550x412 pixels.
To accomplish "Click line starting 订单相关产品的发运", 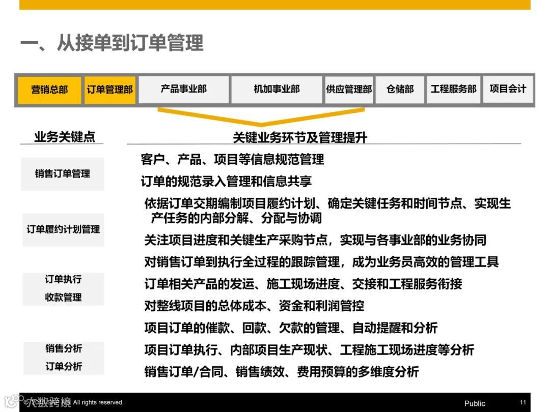I will 303,284.
